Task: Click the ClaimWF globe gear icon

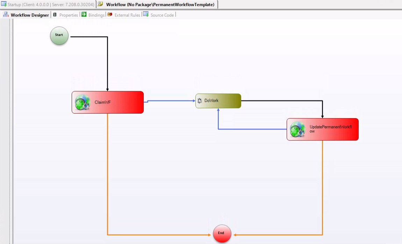Action: (82, 102)
